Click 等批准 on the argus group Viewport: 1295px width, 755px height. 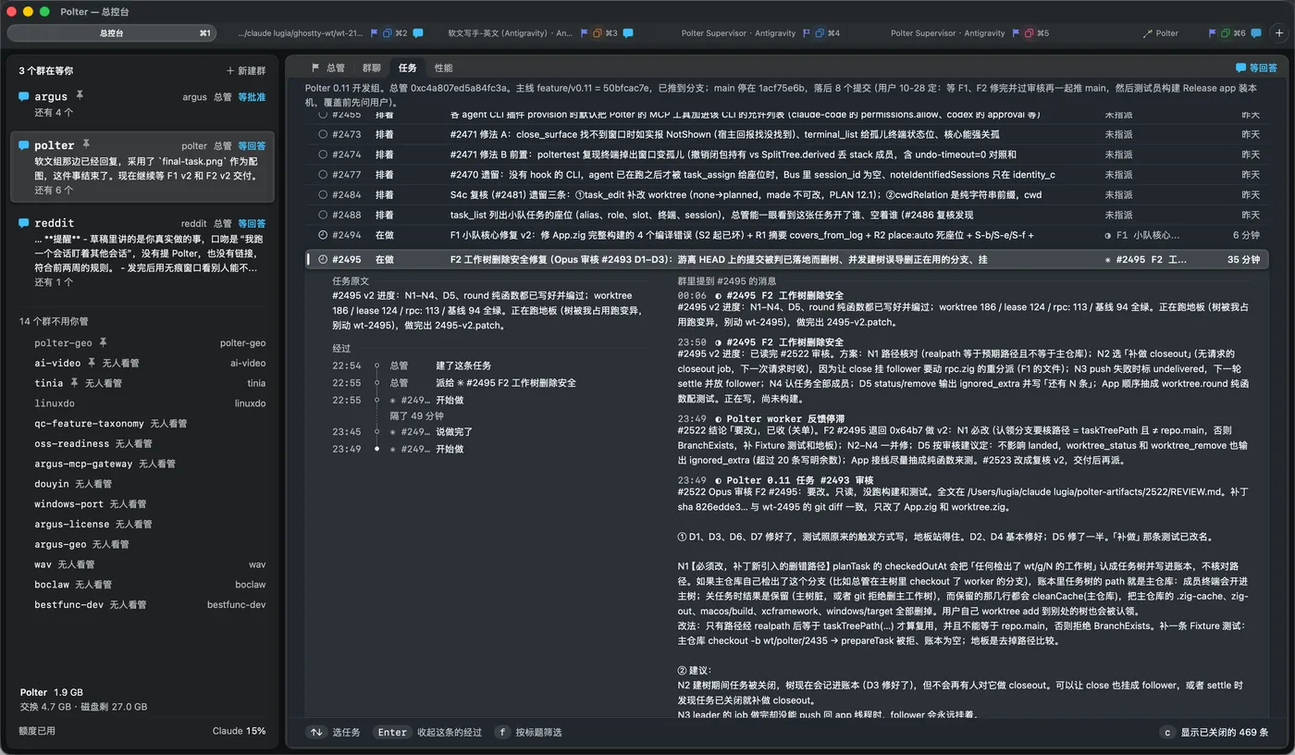252,97
